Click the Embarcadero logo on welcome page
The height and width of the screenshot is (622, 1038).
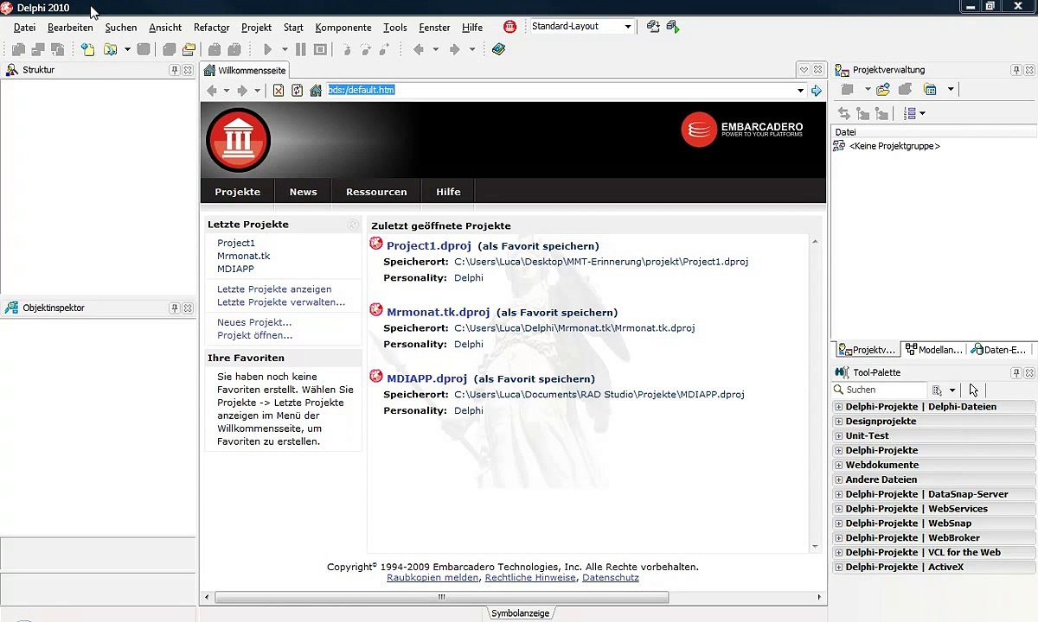click(742, 129)
